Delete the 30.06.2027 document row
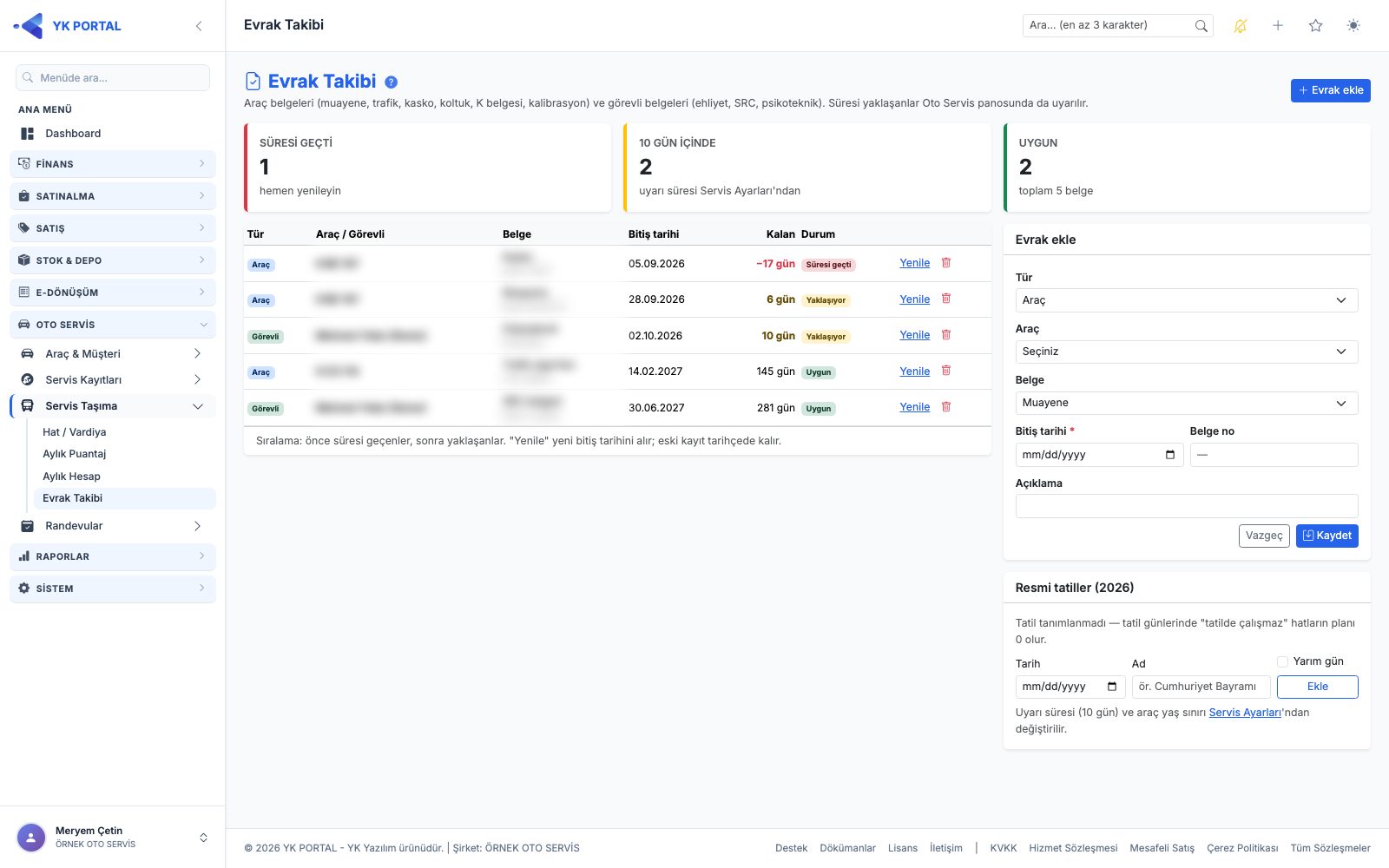Screen dimensions: 1389x868 coord(946,407)
